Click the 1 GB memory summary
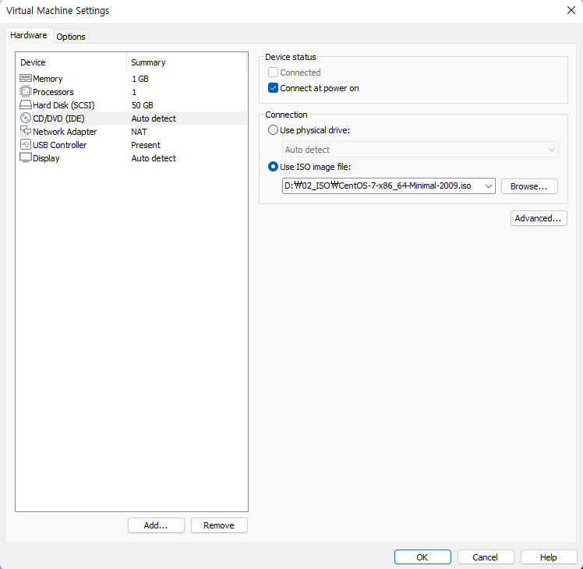The width and height of the screenshot is (583, 569). pyautogui.click(x=140, y=79)
